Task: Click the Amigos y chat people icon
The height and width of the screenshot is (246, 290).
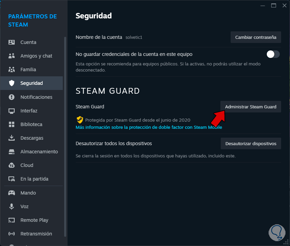Action: pyautogui.click(x=12, y=56)
